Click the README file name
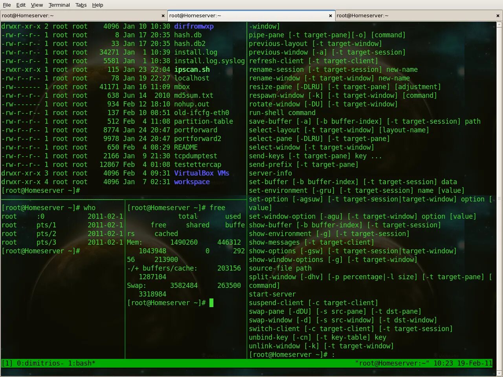Screen dimensions: 503x377 coord(186,147)
